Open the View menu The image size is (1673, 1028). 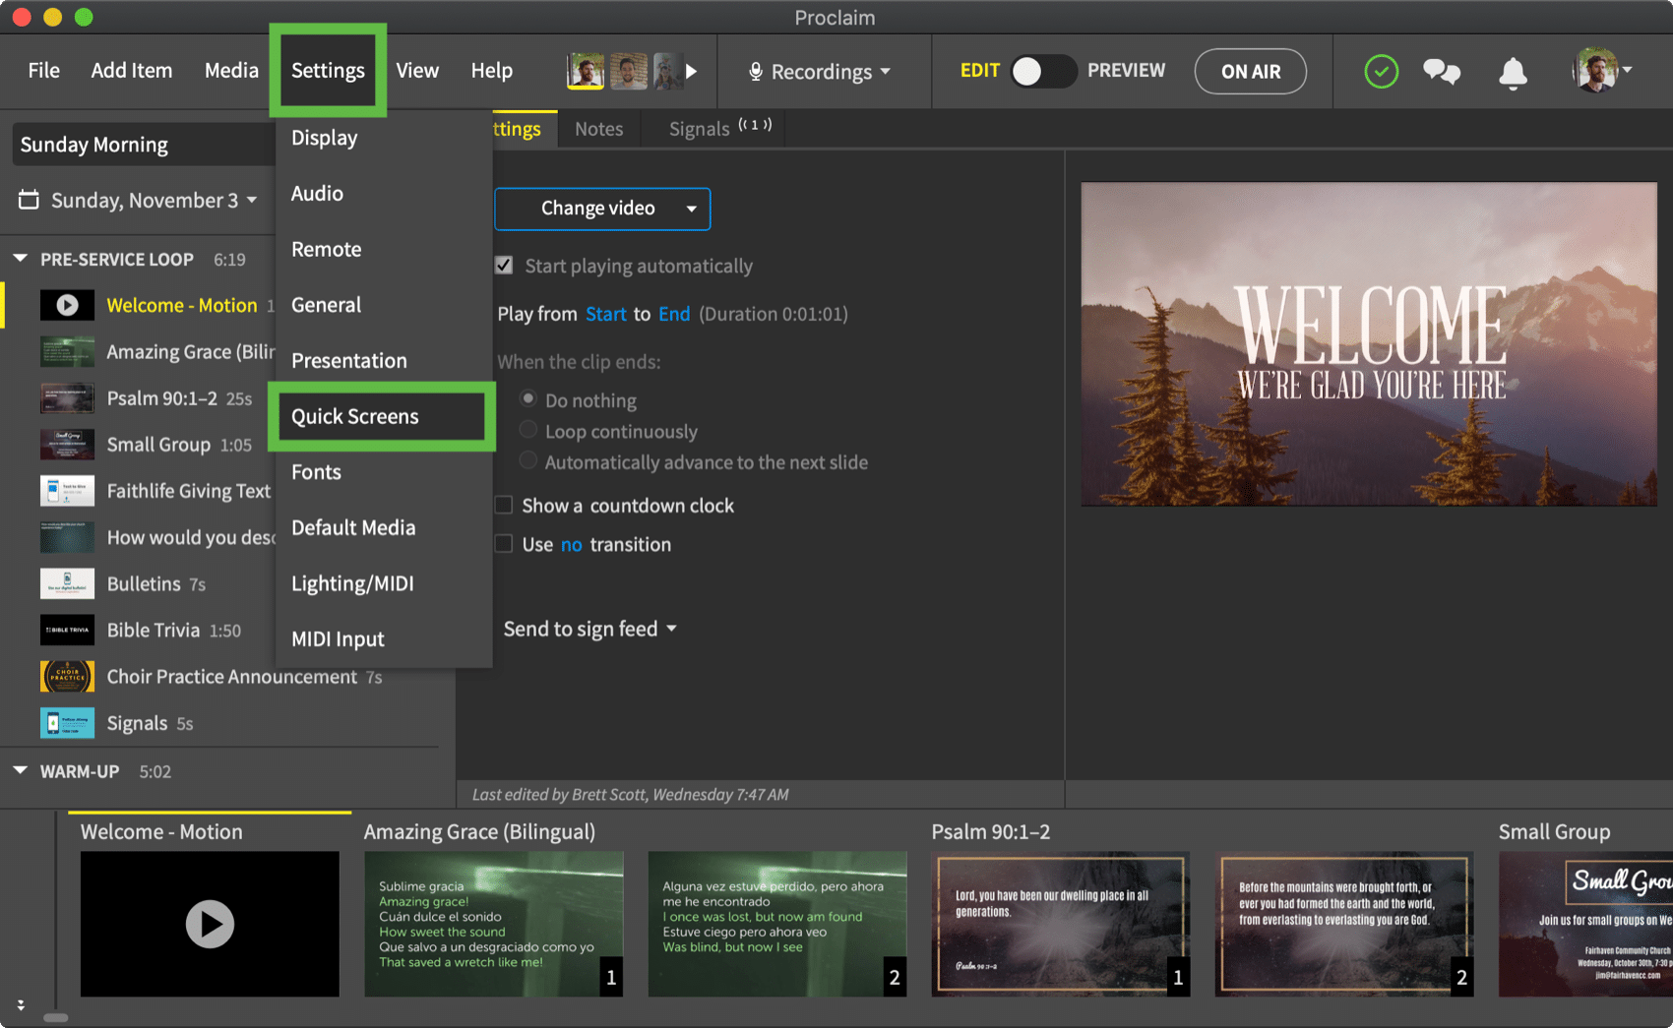[x=417, y=71]
